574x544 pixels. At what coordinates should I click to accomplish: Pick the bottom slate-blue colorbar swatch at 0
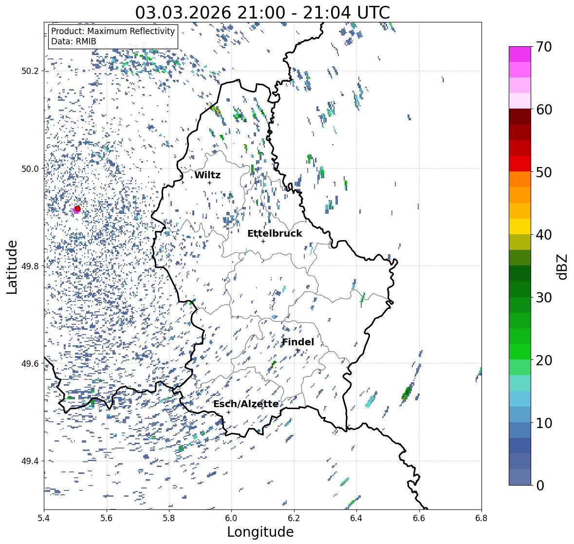pos(520,477)
